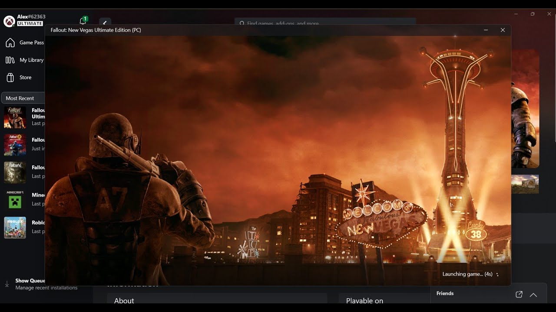This screenshot has width=556, height=312.
Task: Click the Find games search field
Action: coord(325,22)
